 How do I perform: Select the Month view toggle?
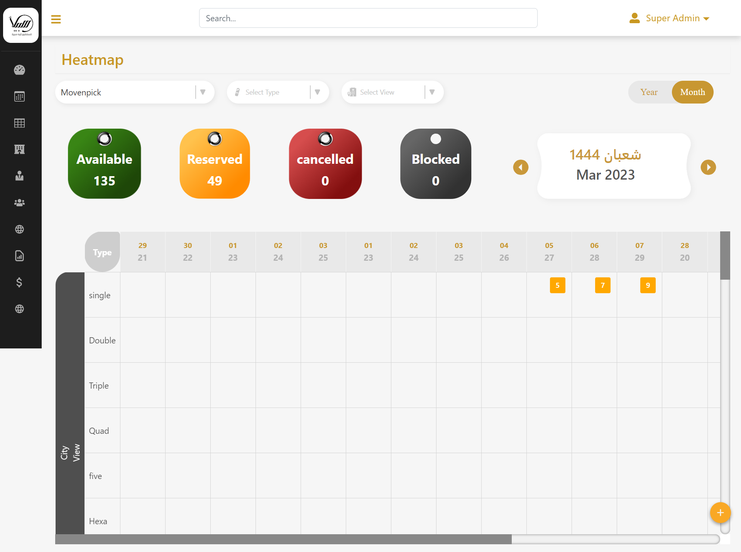tap(692, 92)
